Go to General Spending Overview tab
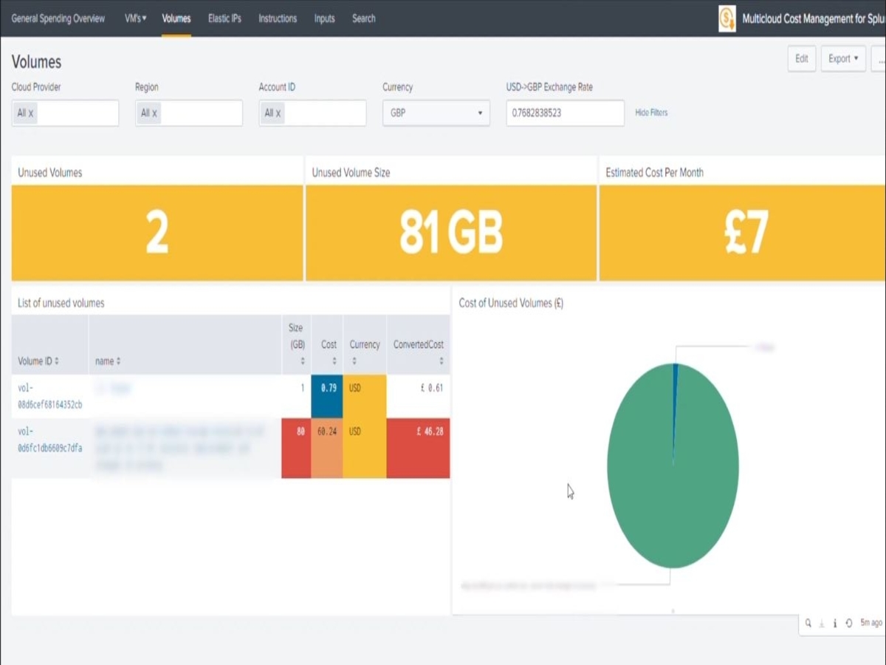886x665 pixels. coord(58,18)
